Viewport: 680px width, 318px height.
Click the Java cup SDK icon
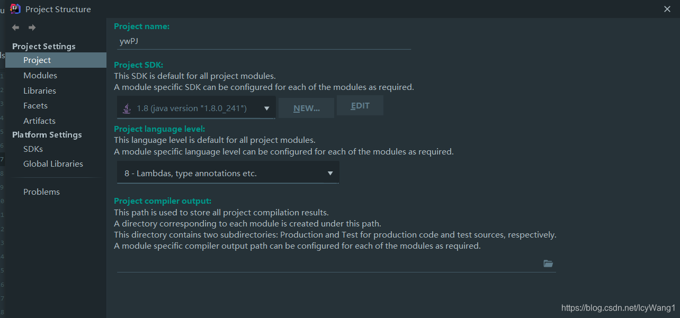click(127, 108)
